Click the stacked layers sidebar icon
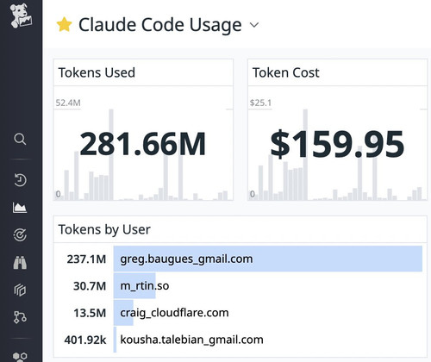 pos(20,290)
